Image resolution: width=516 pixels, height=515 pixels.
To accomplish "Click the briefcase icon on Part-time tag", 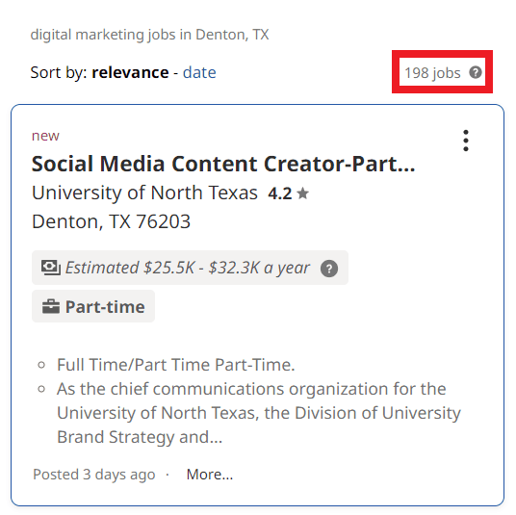I will pos(51,307).
